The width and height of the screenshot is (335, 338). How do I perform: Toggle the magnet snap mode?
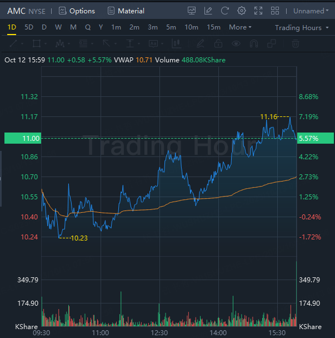[x=253, y=43]
